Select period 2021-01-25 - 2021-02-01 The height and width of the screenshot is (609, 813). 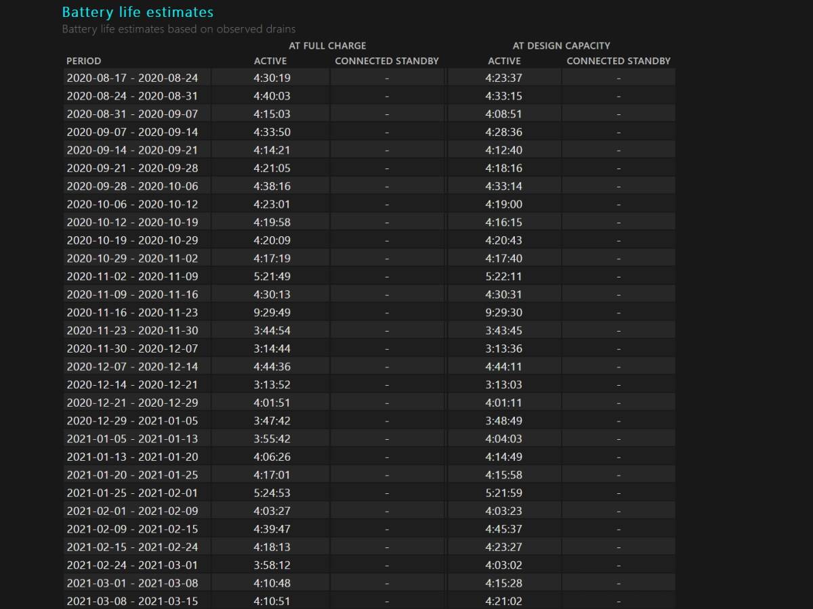click(x=132, y=493)
